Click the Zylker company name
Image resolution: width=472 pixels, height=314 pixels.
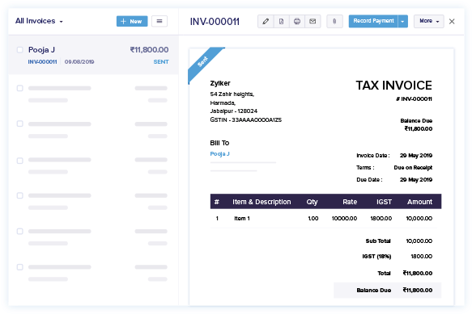(220, 83)
